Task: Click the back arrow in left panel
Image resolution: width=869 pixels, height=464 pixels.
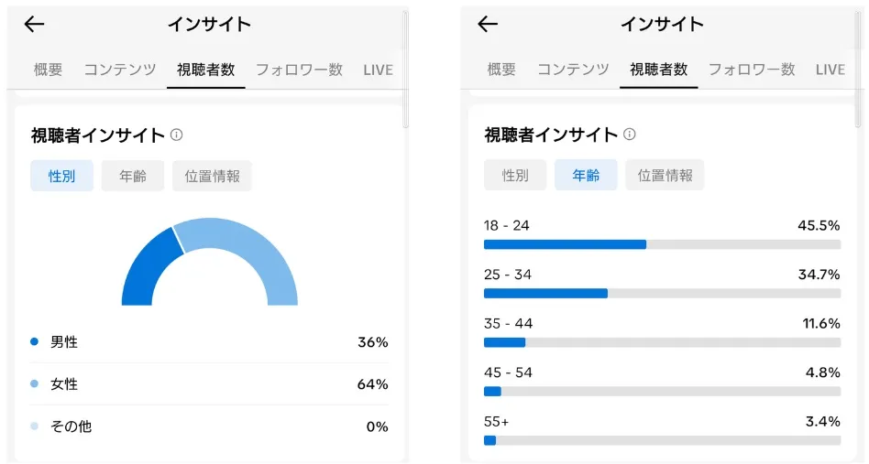Action: point(35,25)
